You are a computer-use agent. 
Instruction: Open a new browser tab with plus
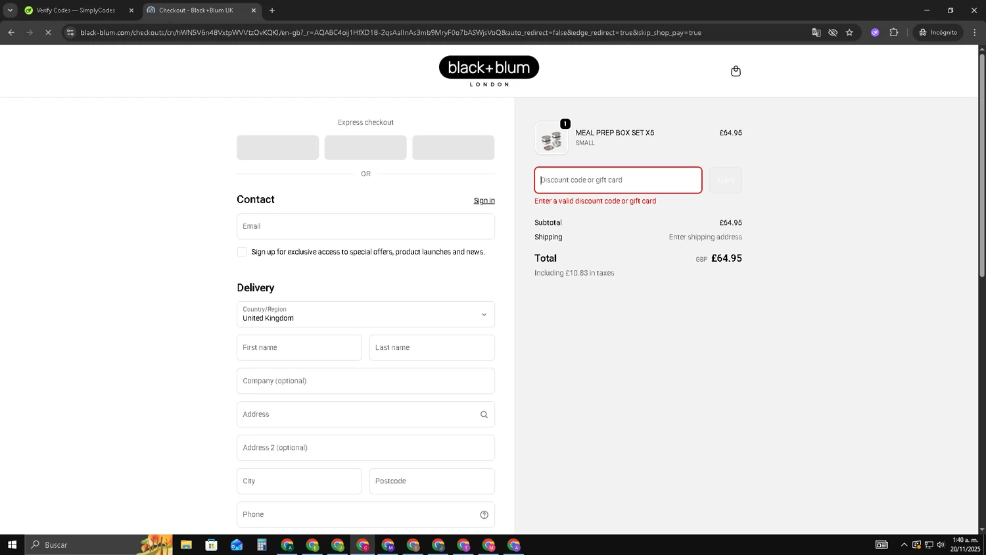(x=272, y=11)
